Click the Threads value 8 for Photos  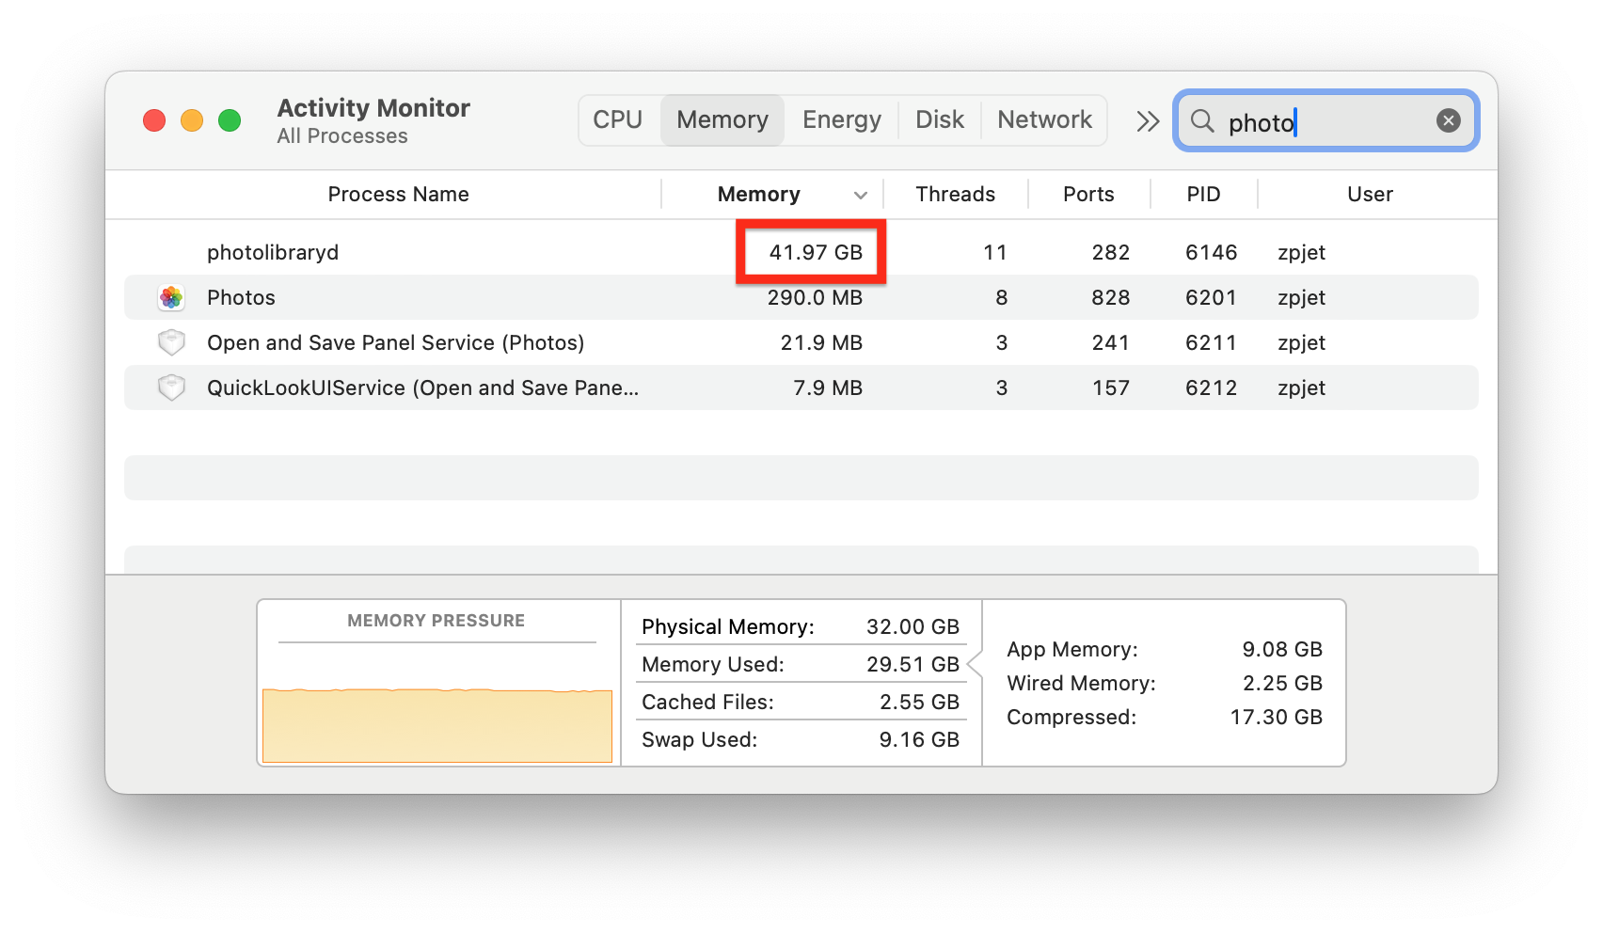click(1002, 297)
